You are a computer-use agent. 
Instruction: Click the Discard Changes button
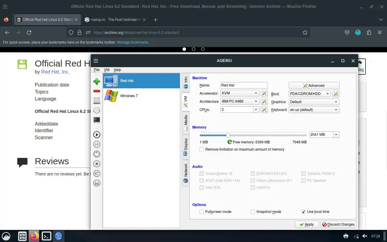[338, 224]
